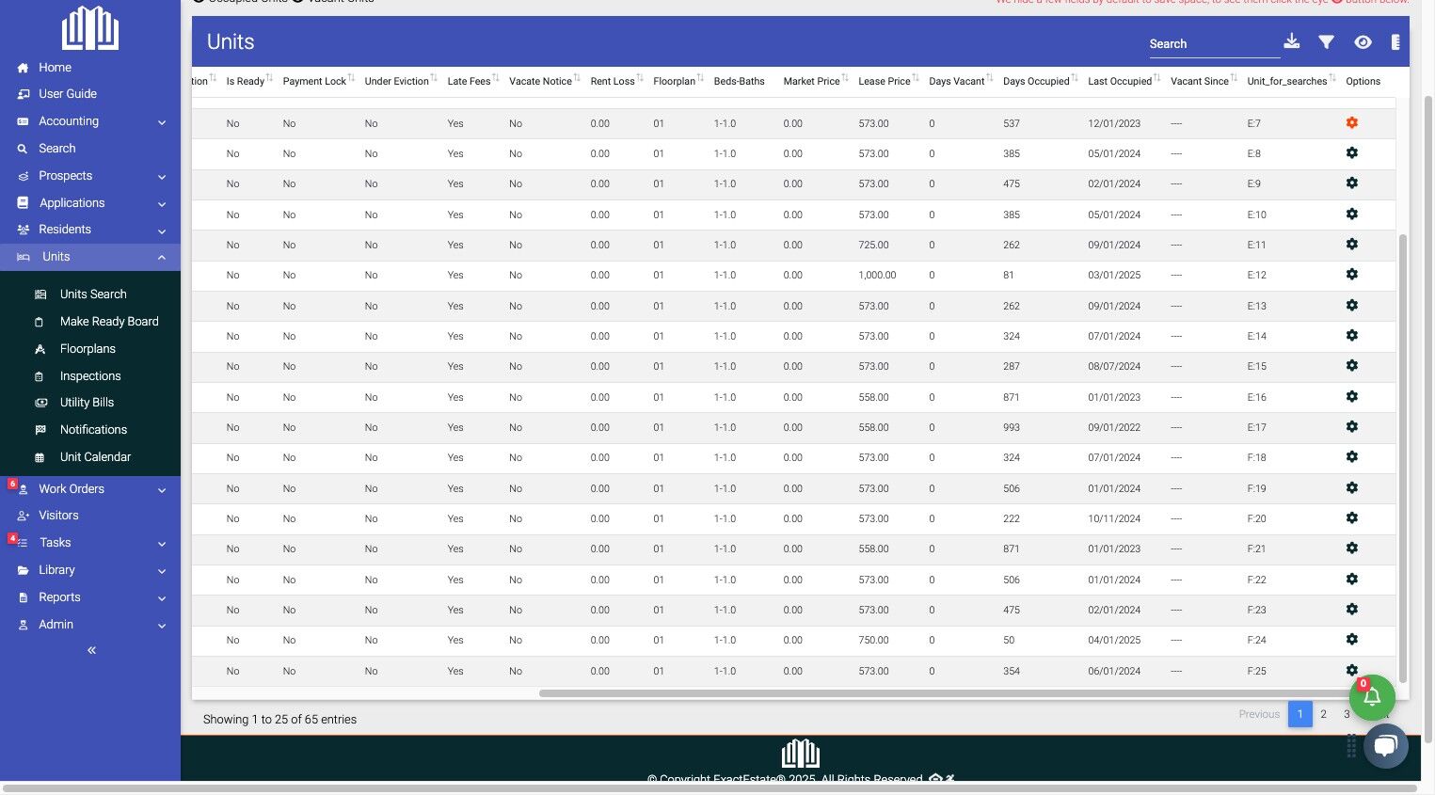Screen dimensions: 1435x795
Task: Open the User Guide
Action: pos(67,94)
